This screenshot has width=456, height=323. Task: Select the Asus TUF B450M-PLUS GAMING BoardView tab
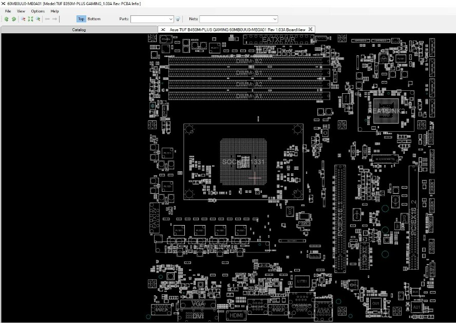pyautogui.click(x=237, y=30)
